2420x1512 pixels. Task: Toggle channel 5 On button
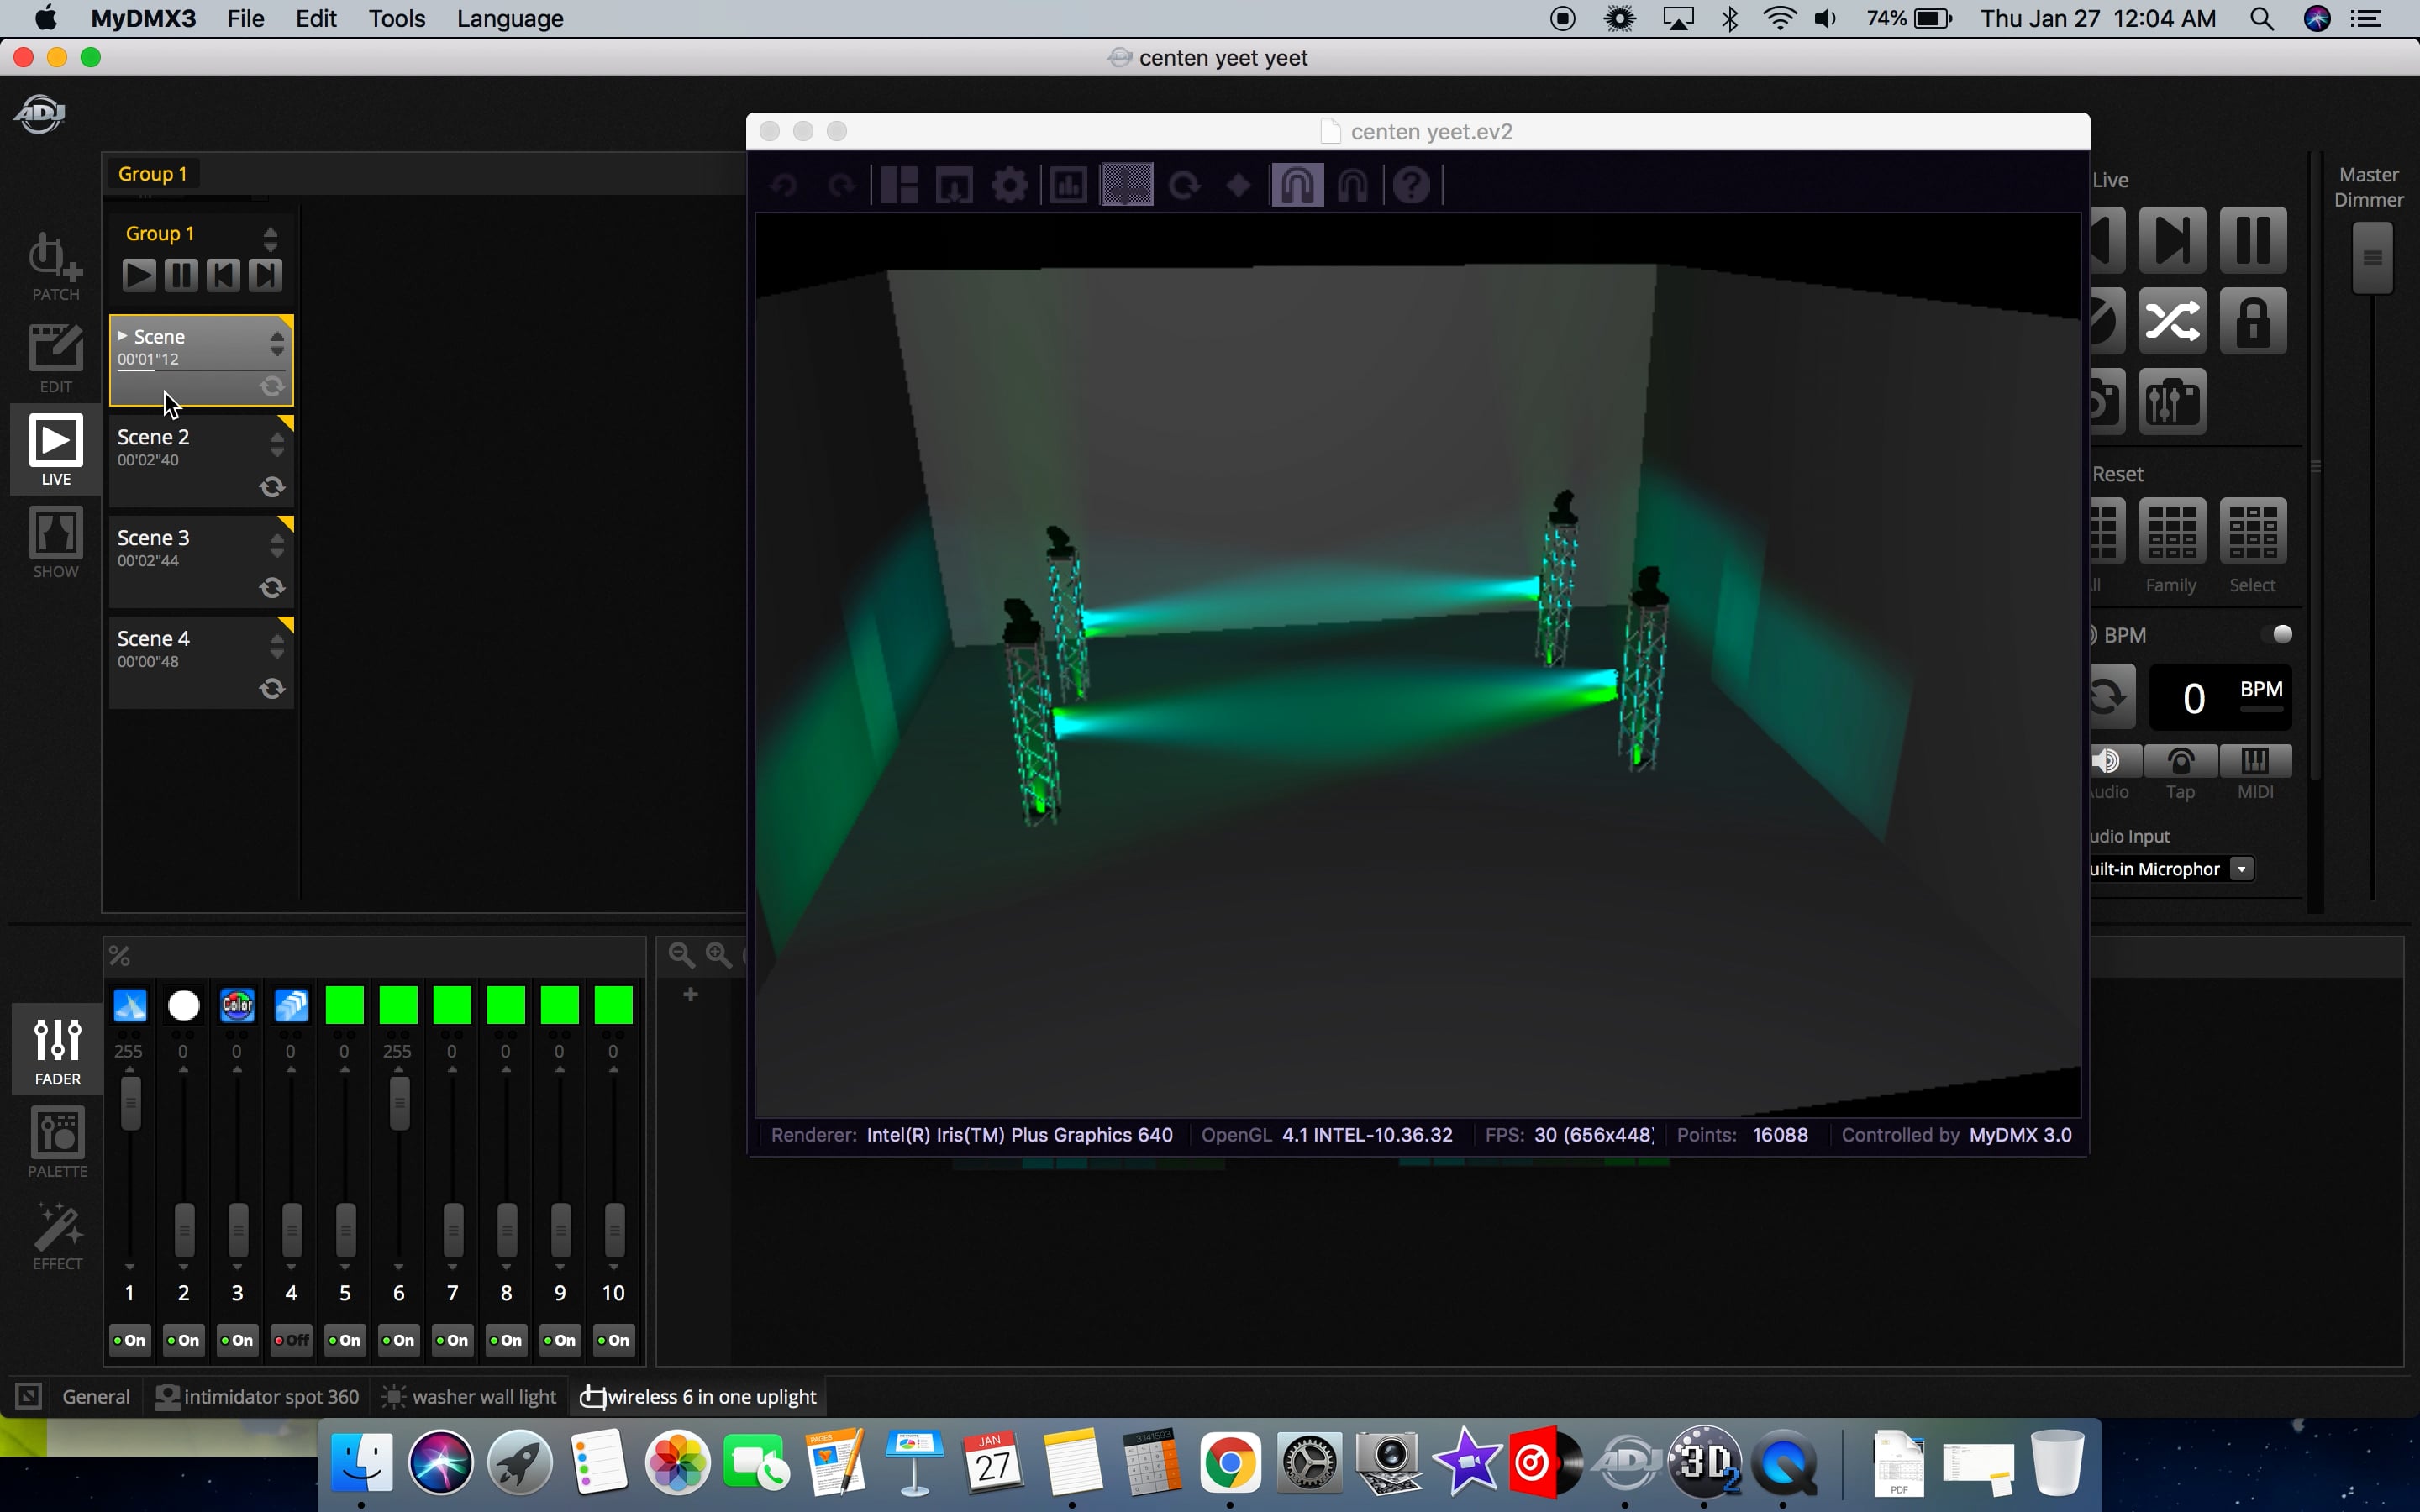point(345,1340)
